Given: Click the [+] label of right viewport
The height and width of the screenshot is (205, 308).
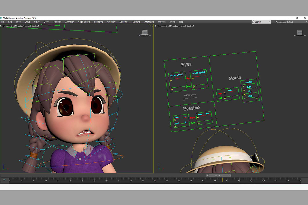Looking at the screenshot, I should coord(157,26).
